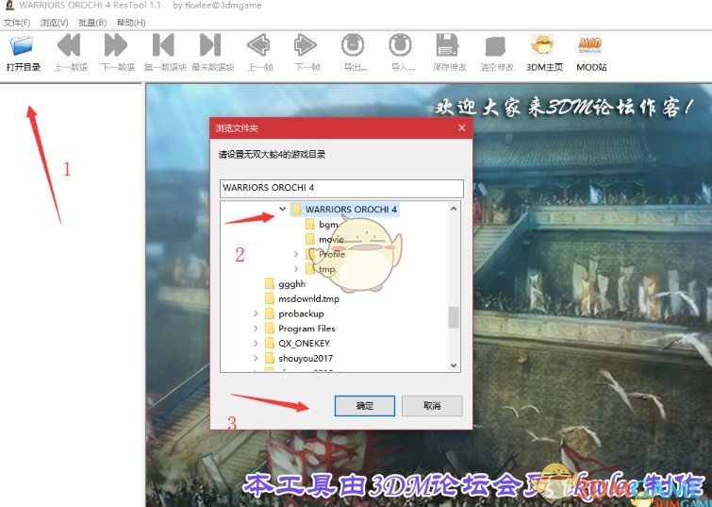712x507 pixels.
Task: Click the folder name text field
Action: click(341, 188)
